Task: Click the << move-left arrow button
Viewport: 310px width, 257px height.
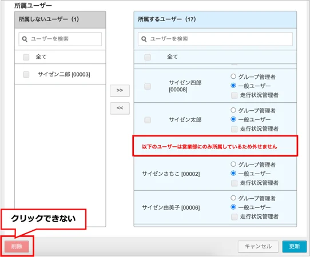Action: pyautogui.click(x=120, y=108)
